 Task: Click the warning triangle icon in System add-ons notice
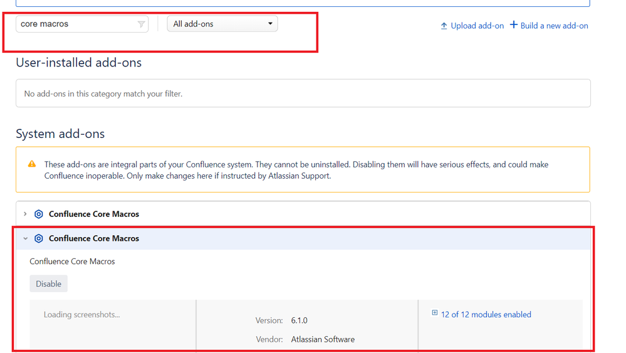click(32, 164)
